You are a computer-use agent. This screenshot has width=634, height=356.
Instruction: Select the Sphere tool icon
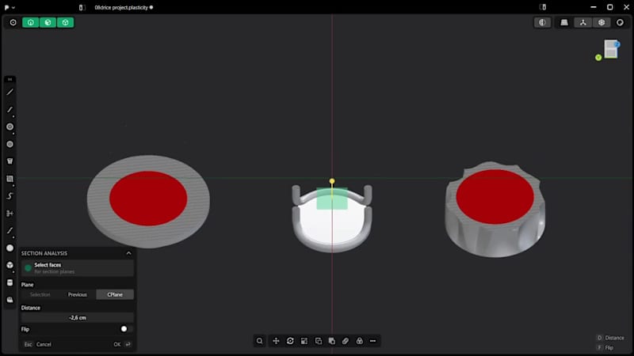click(10, 248)
